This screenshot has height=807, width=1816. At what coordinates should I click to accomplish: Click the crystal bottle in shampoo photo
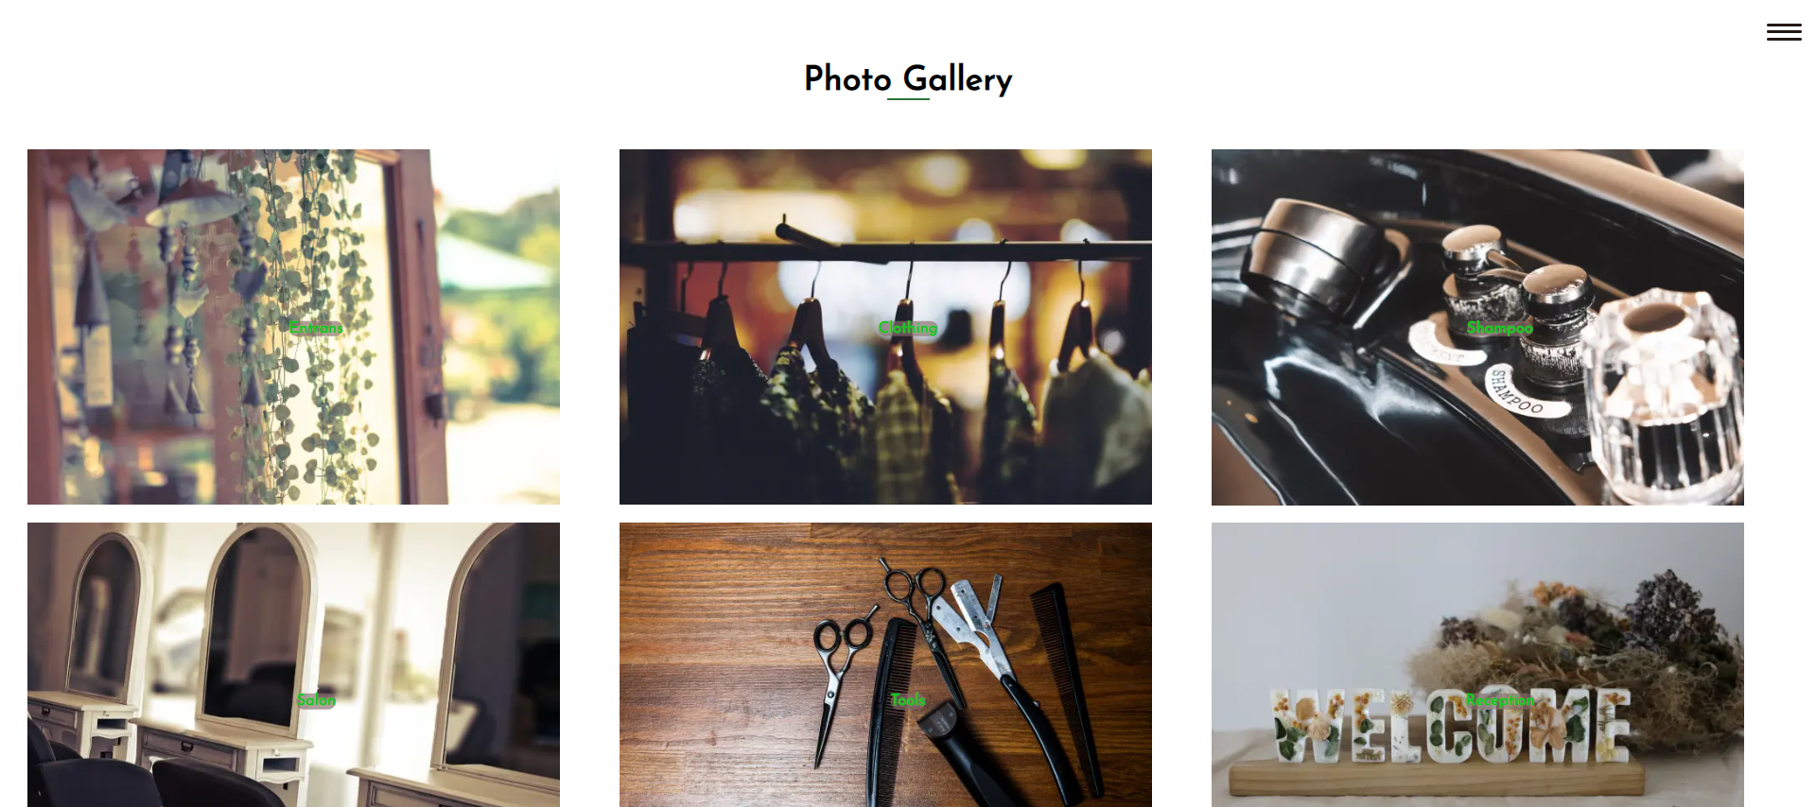1663,397
